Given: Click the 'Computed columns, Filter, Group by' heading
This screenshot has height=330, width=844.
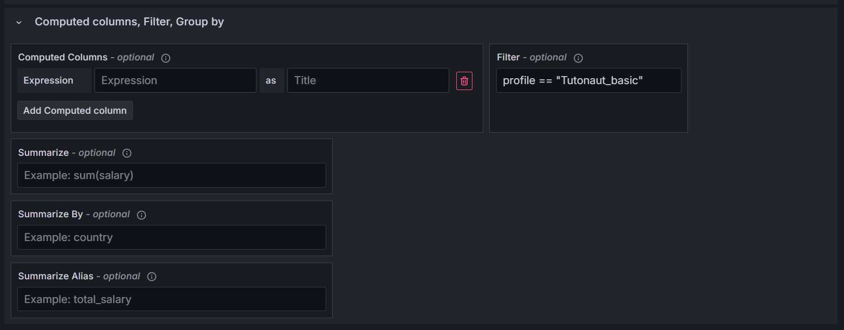Looking at the screenshot, I should [129, 22].
